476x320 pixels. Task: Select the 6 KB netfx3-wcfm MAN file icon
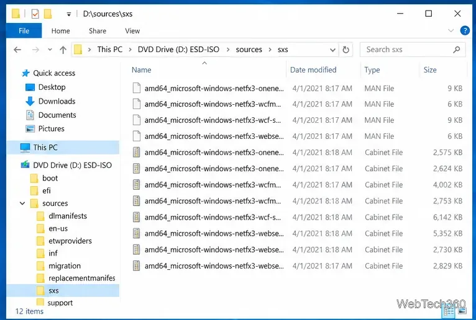coord(136,104)
